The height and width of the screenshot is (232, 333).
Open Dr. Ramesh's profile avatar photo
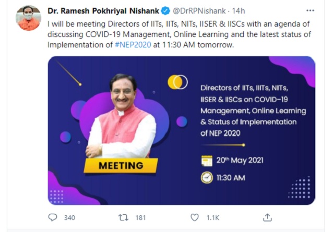29,18
